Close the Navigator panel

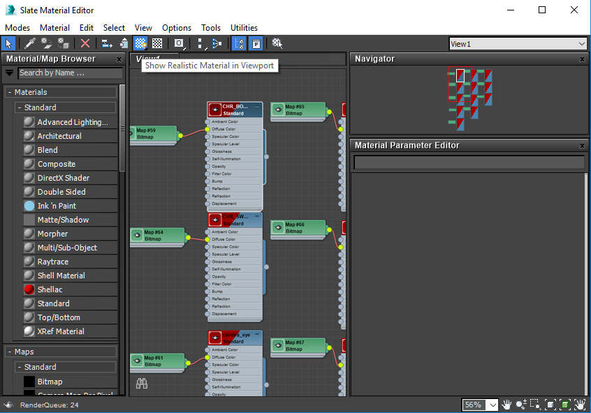582,59
